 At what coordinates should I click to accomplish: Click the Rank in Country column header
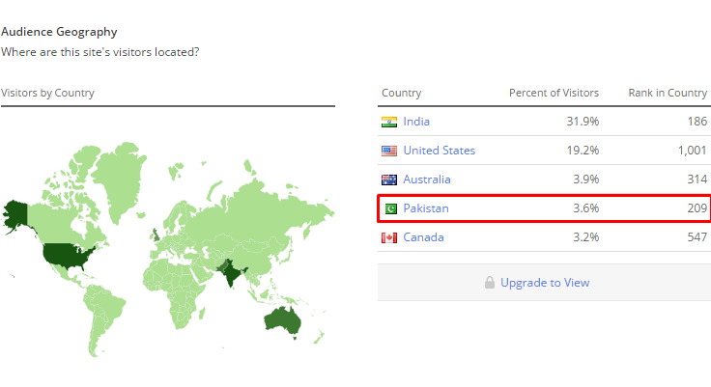click(x=668, y=93)
